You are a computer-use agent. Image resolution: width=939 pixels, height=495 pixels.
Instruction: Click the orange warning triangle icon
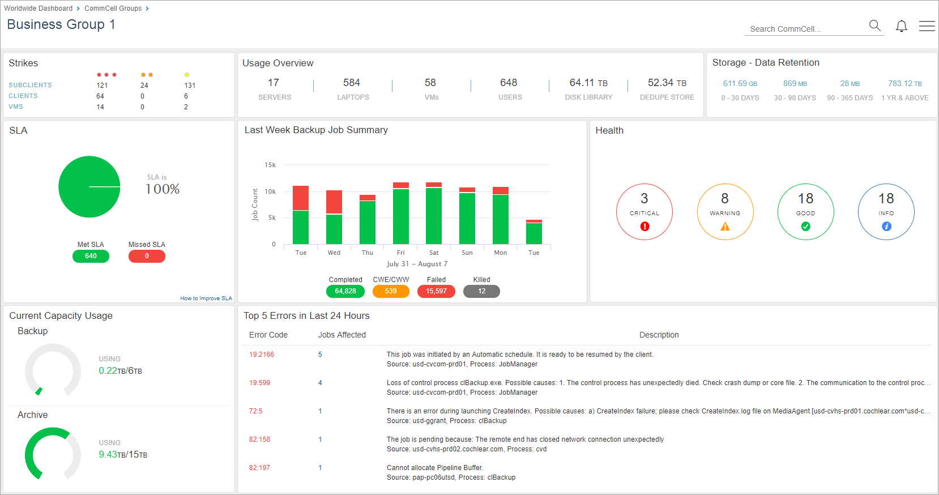(x=725, y=227)
